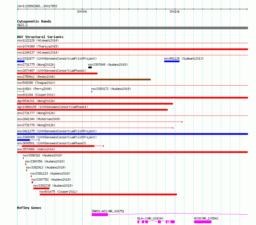This screenshot has width=256, height=225.
Task: Open HCG8|NR_103542 gene label
Action: point(206,218)
